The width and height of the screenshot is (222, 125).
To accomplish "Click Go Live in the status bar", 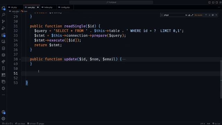I will point(216,124).
